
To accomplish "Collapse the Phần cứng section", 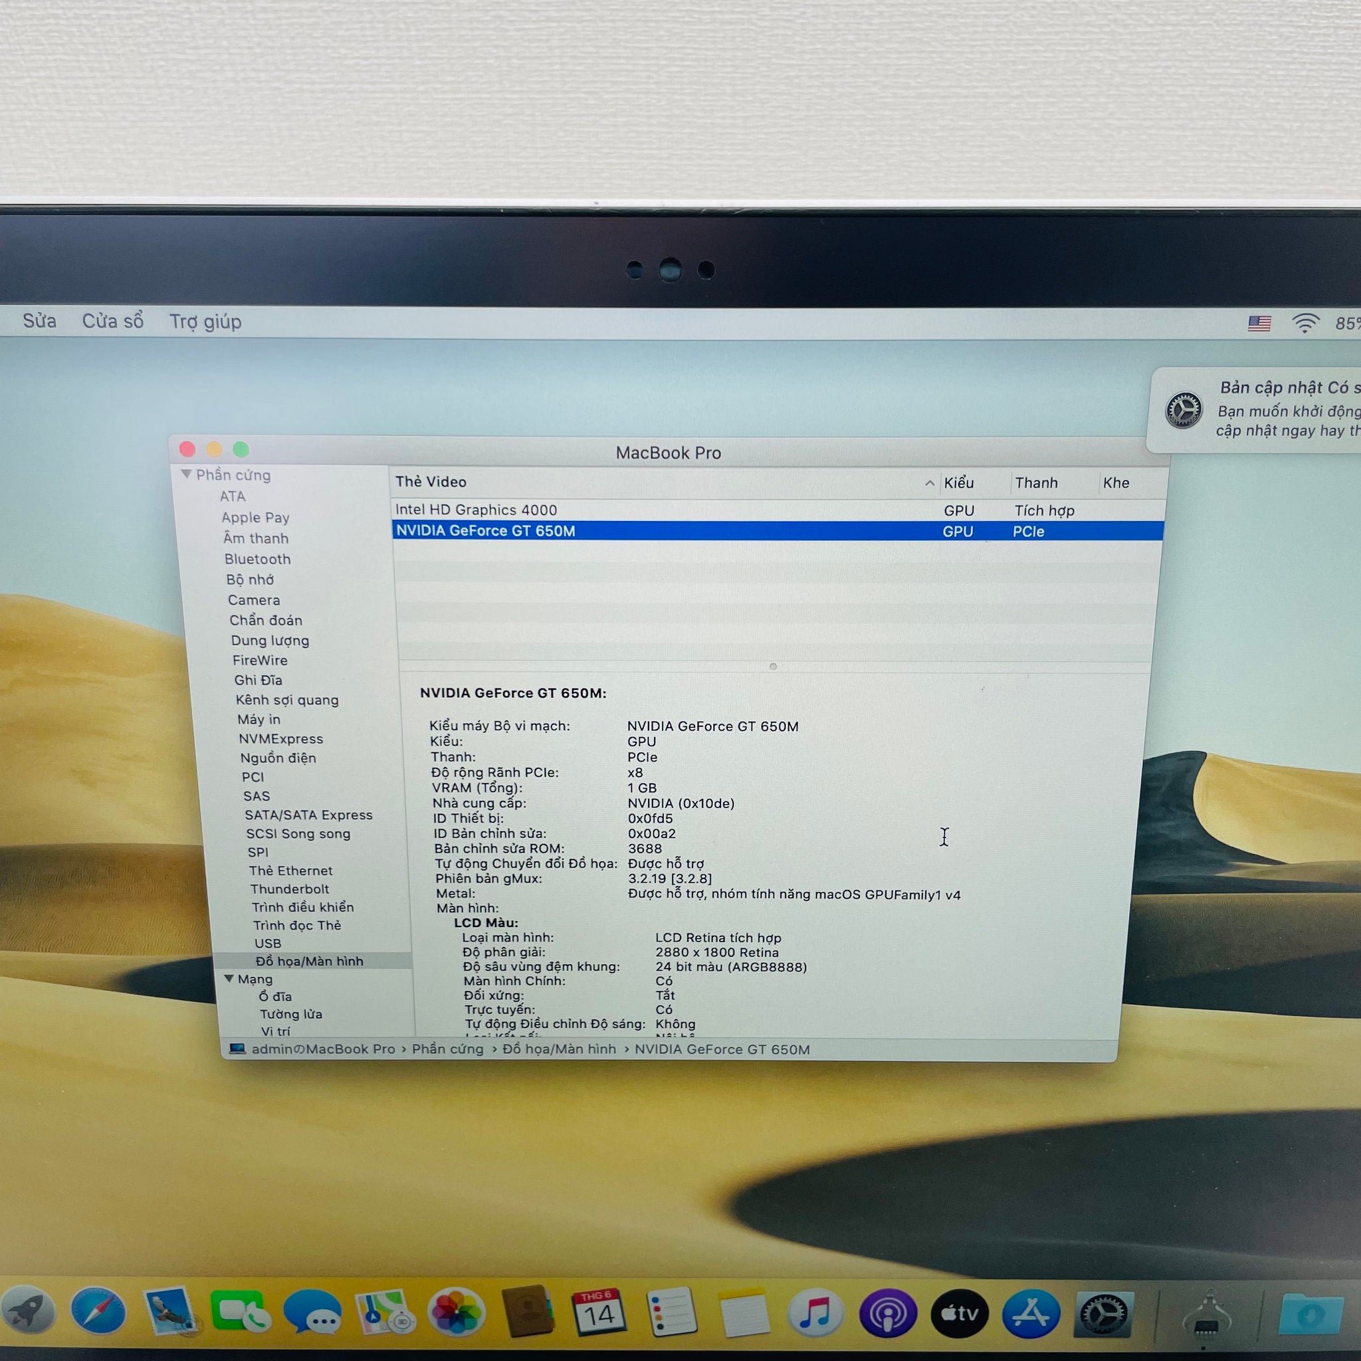I will point(187,474).
